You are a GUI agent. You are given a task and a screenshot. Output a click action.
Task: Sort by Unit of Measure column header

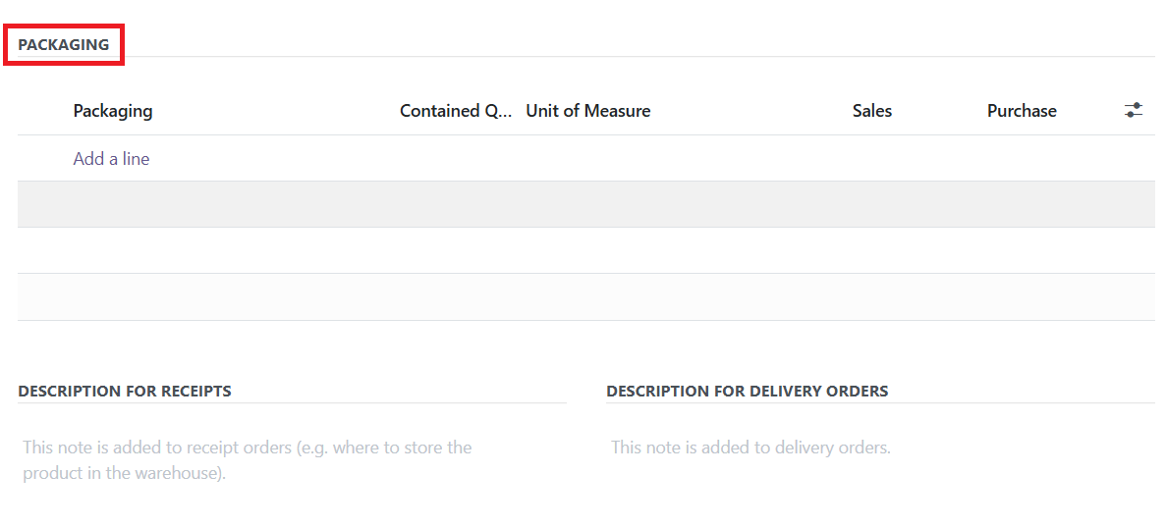point(588,111)
